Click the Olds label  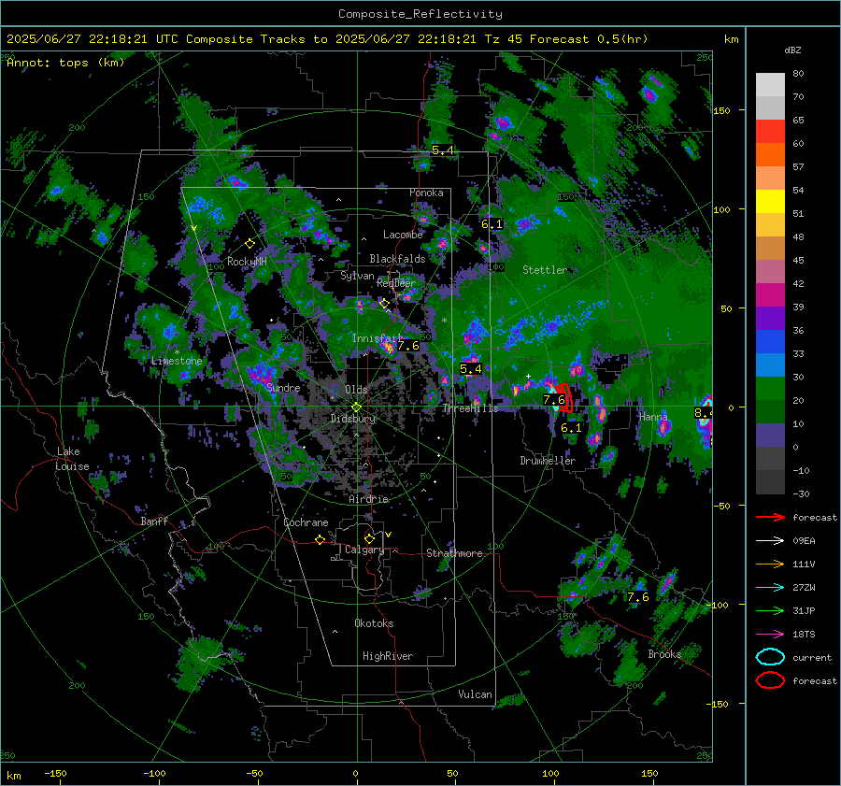point(356,389)
